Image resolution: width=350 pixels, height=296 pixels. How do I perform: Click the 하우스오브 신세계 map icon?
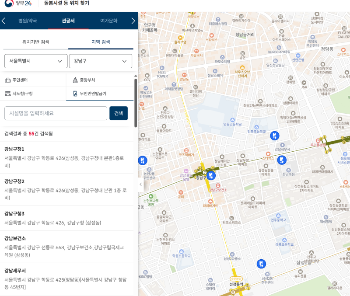click(x=242, y=67)
